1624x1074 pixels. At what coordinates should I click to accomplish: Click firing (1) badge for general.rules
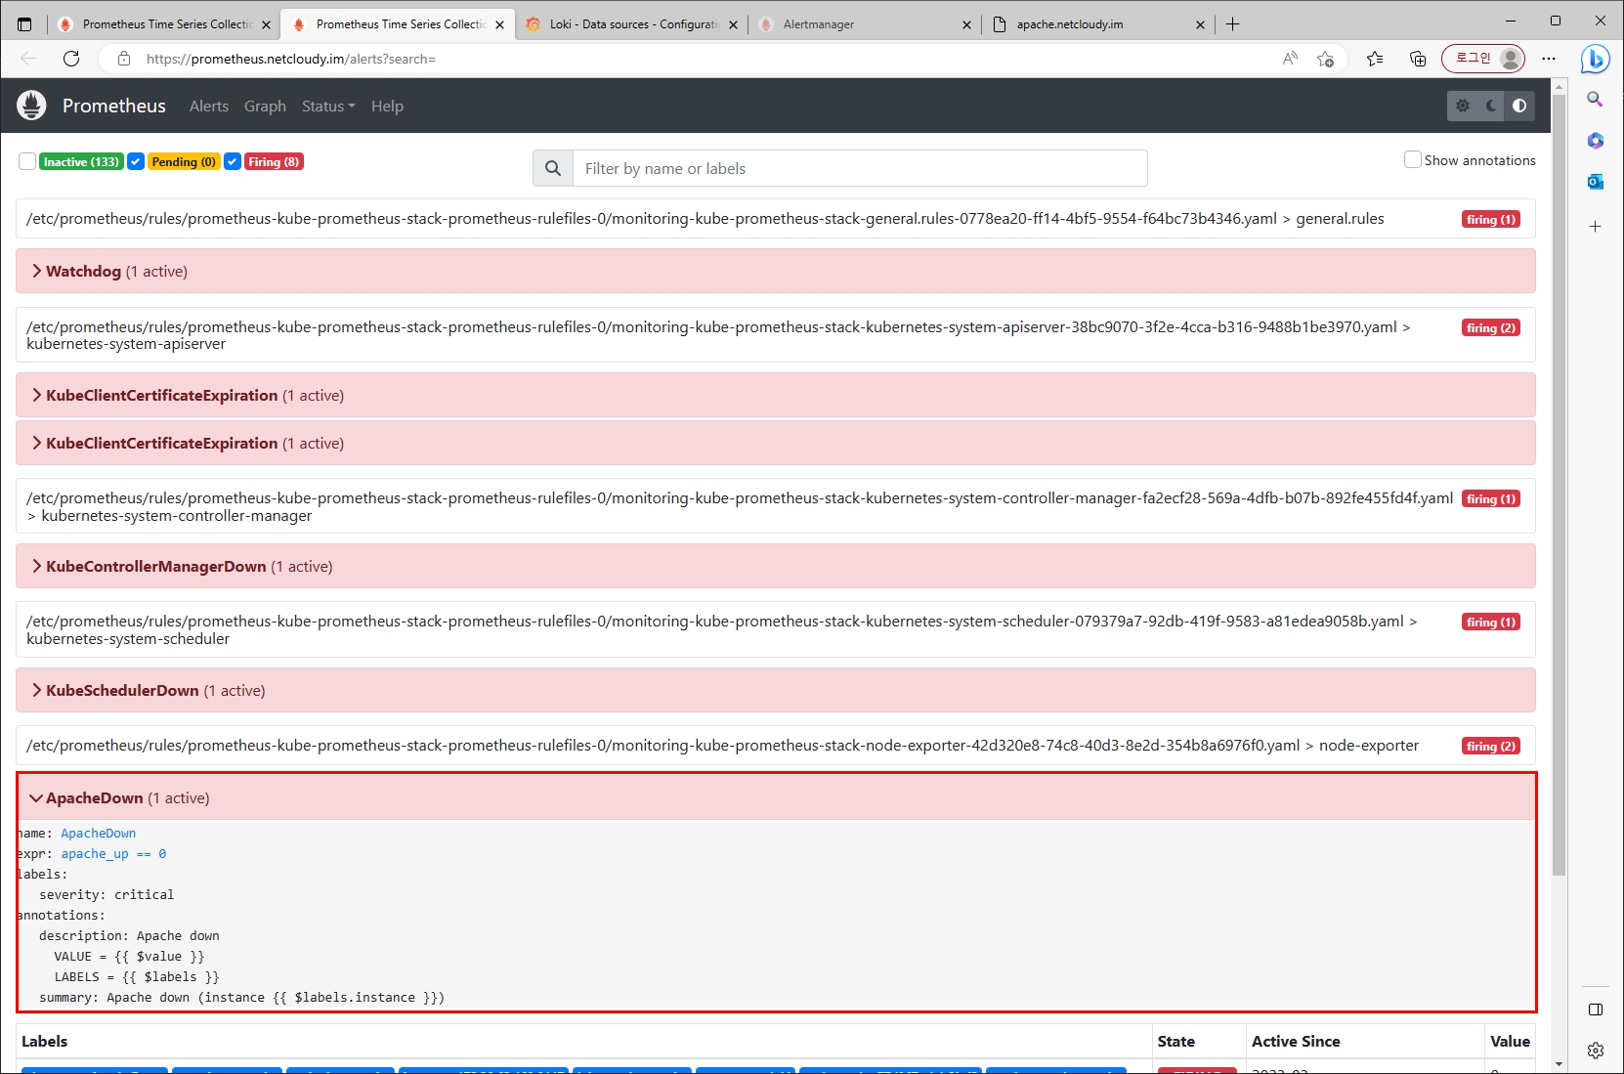point(1491,219)
